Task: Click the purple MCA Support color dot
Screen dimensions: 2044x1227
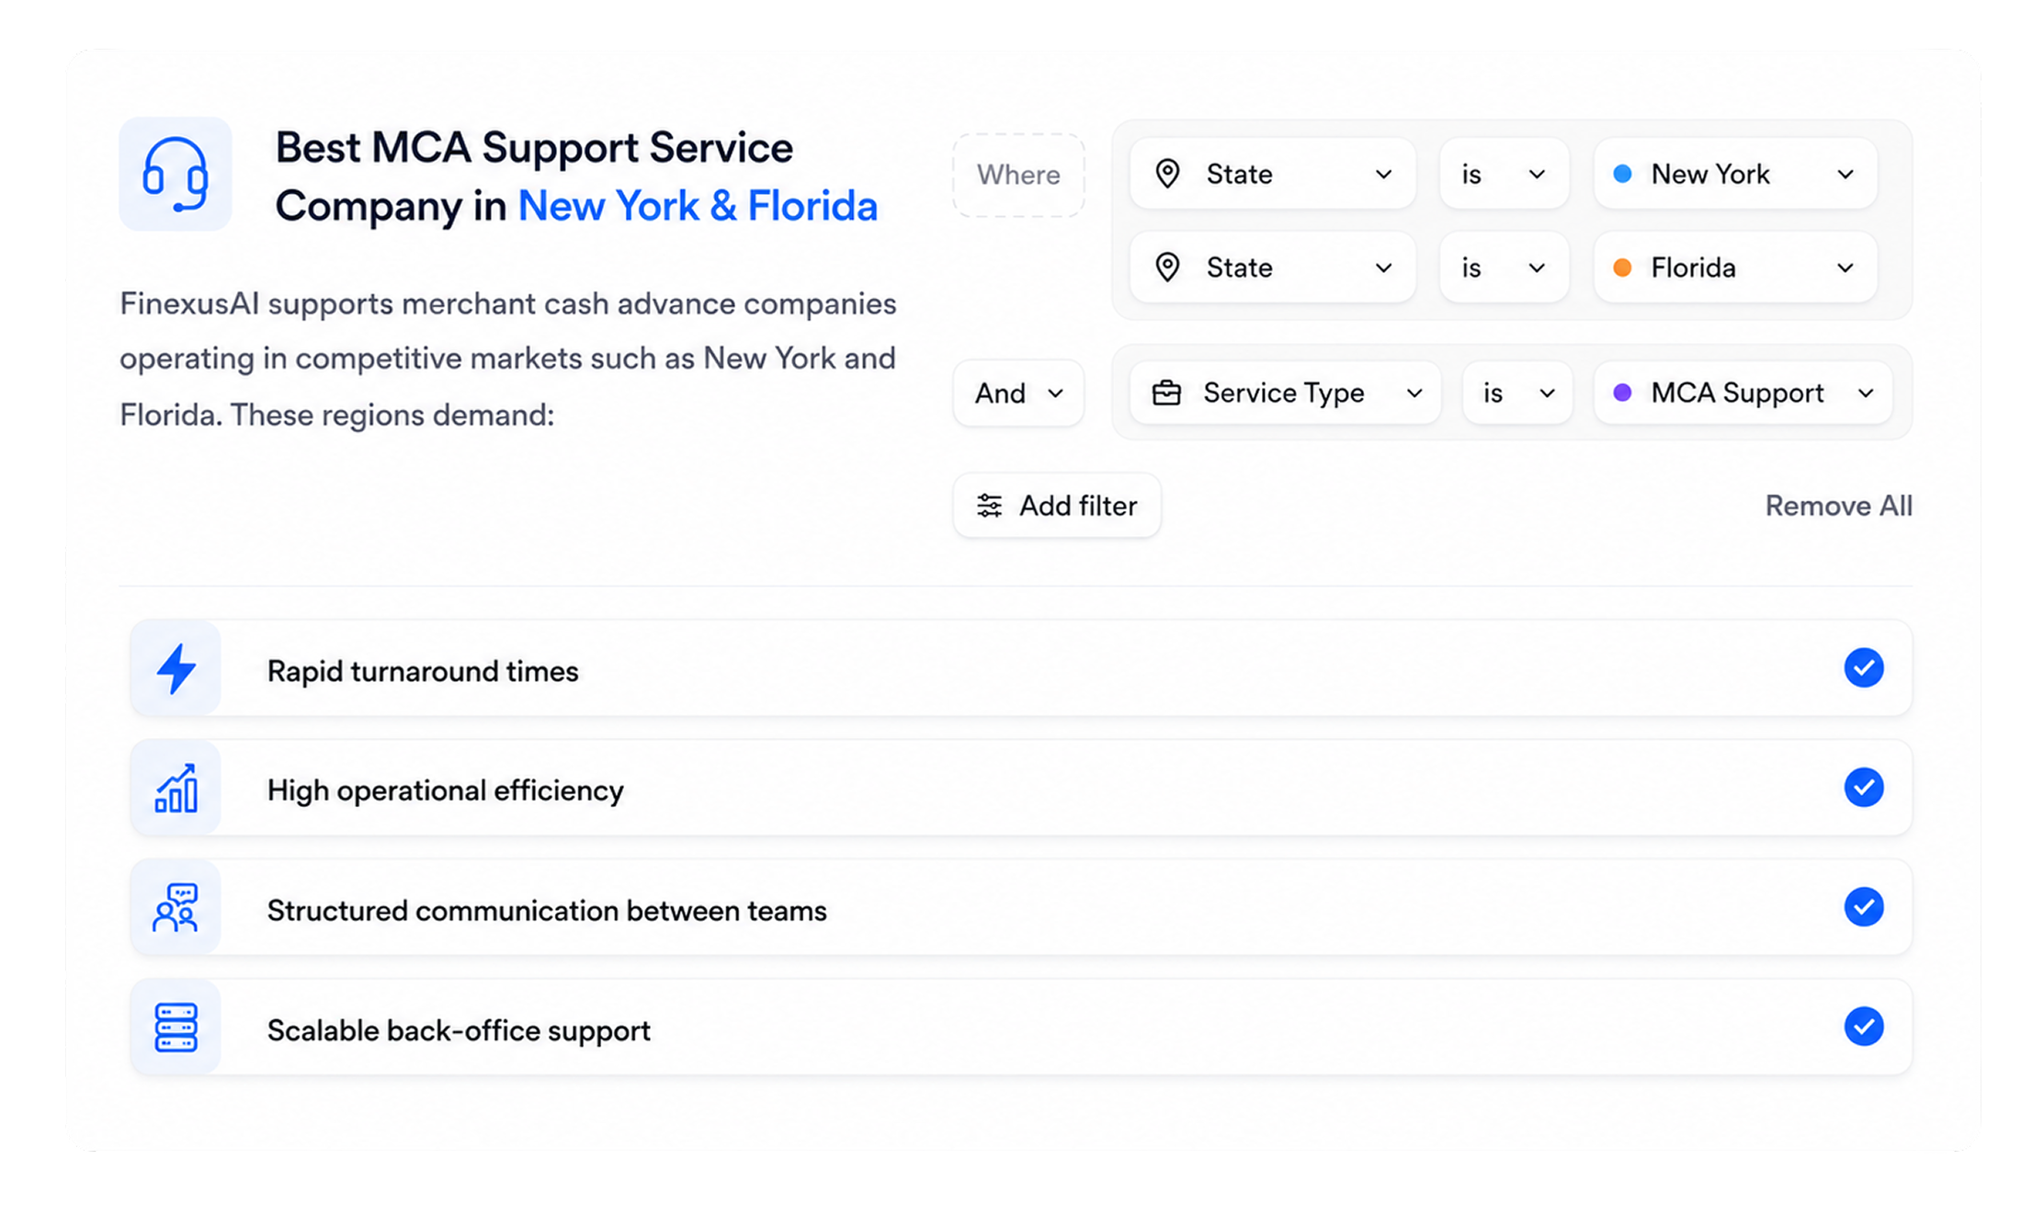Action: pyautogui.click(x=1622, y=392)
